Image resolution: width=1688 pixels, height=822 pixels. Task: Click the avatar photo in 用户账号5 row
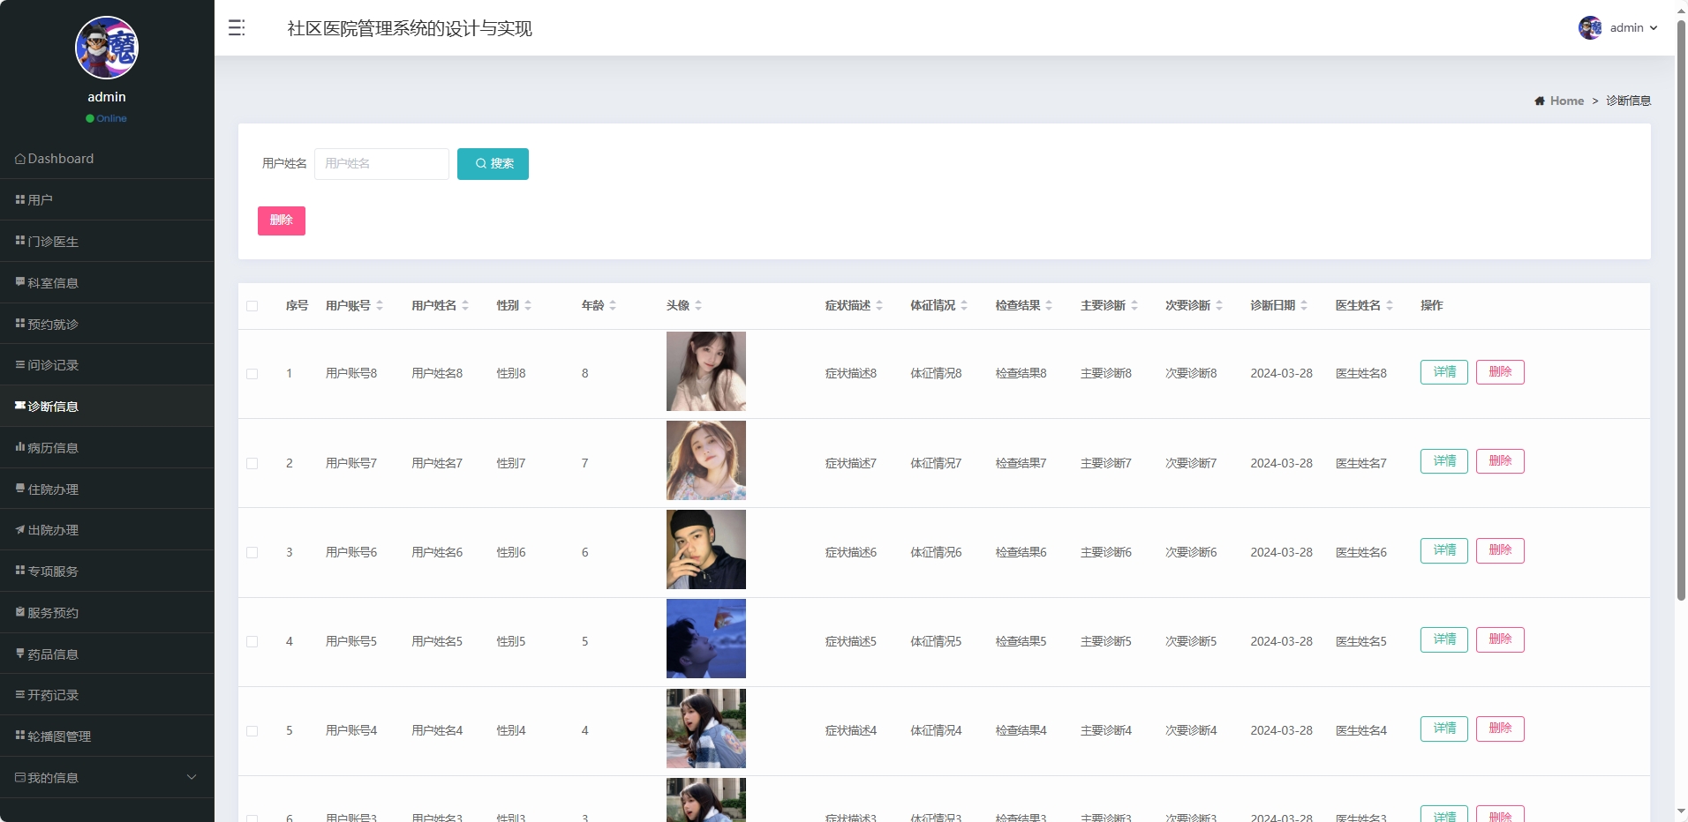706,639
